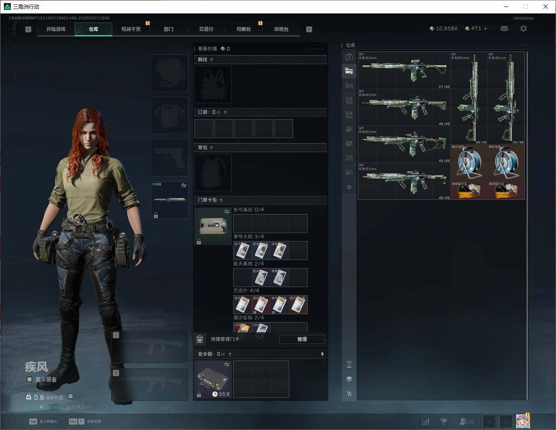Image resolution: width=556 pixels, height=430 pixels.
Task: Click the stacked layers icon in warehouse sidebar
Action: [x=349, y=379]
